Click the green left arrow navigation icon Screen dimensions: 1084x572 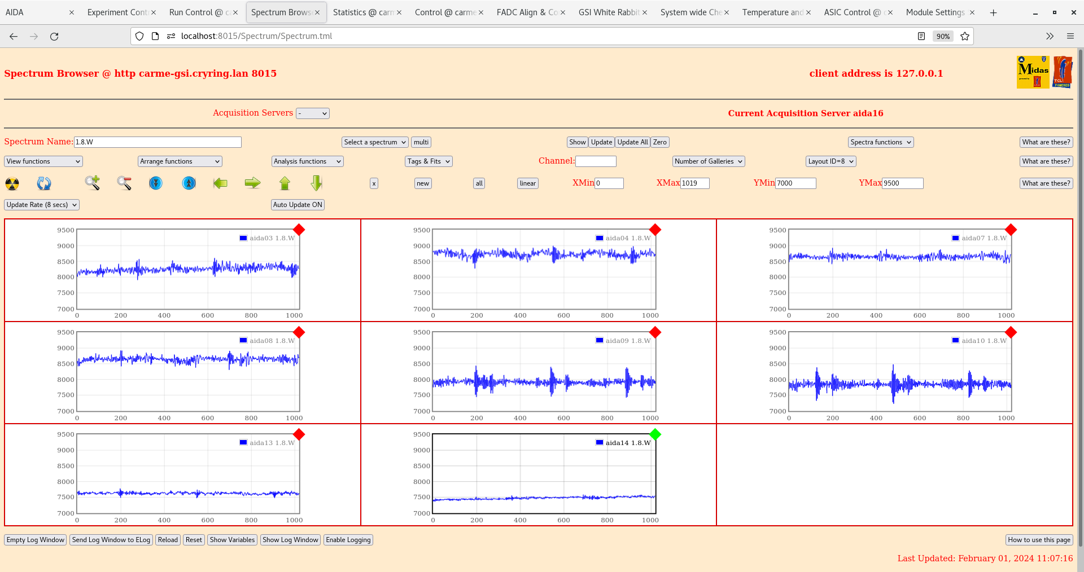(x=220, y=183)
